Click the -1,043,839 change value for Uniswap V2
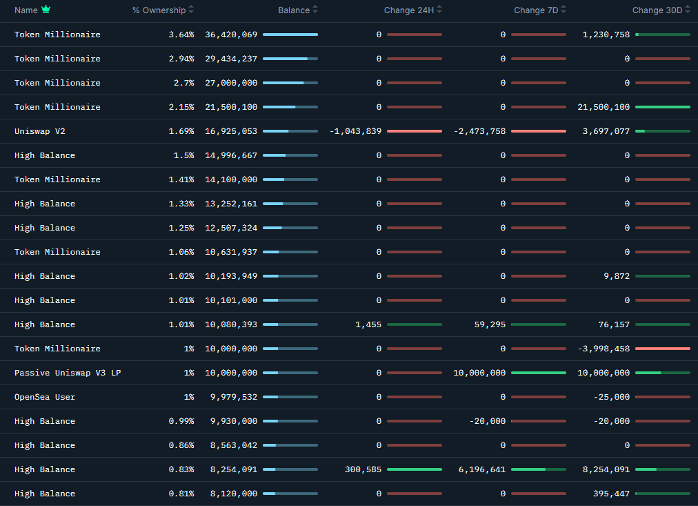This screenshot has height=506, width=698. (x=355, y=130)
